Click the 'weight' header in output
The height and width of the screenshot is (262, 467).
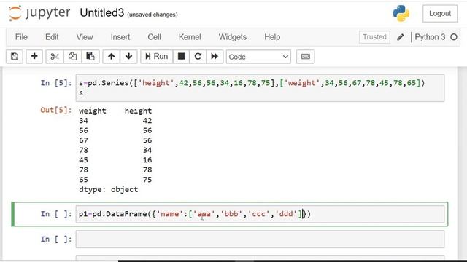(x=93, y=111)
